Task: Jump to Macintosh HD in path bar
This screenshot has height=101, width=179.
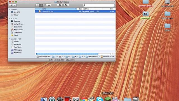Action: coord(43,57)
